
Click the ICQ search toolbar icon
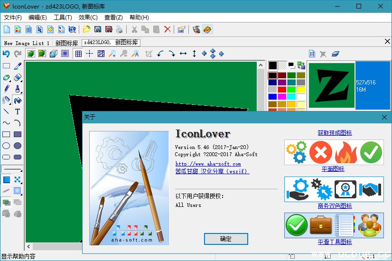click(72, 29)
